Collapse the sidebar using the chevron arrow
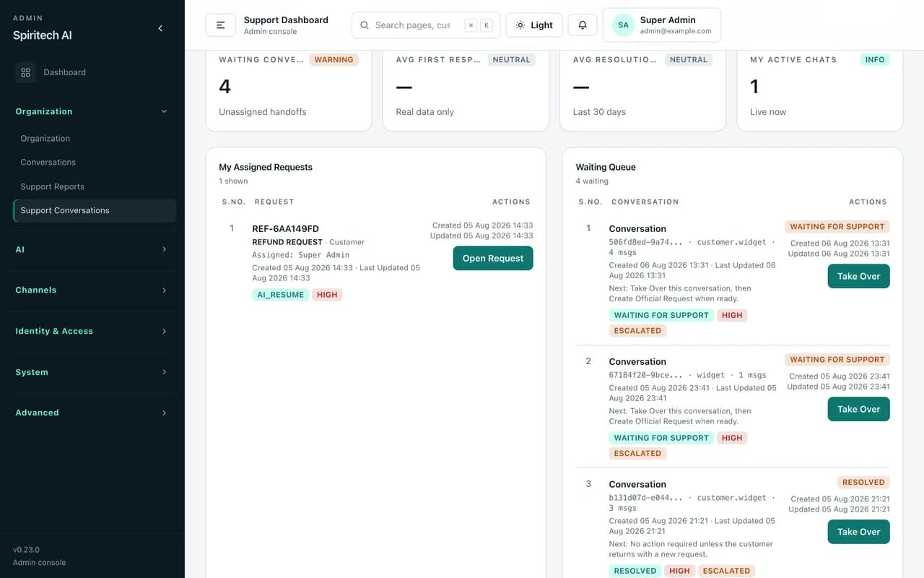924x578 pixels. pyautogui.click(x=160, y=28)
